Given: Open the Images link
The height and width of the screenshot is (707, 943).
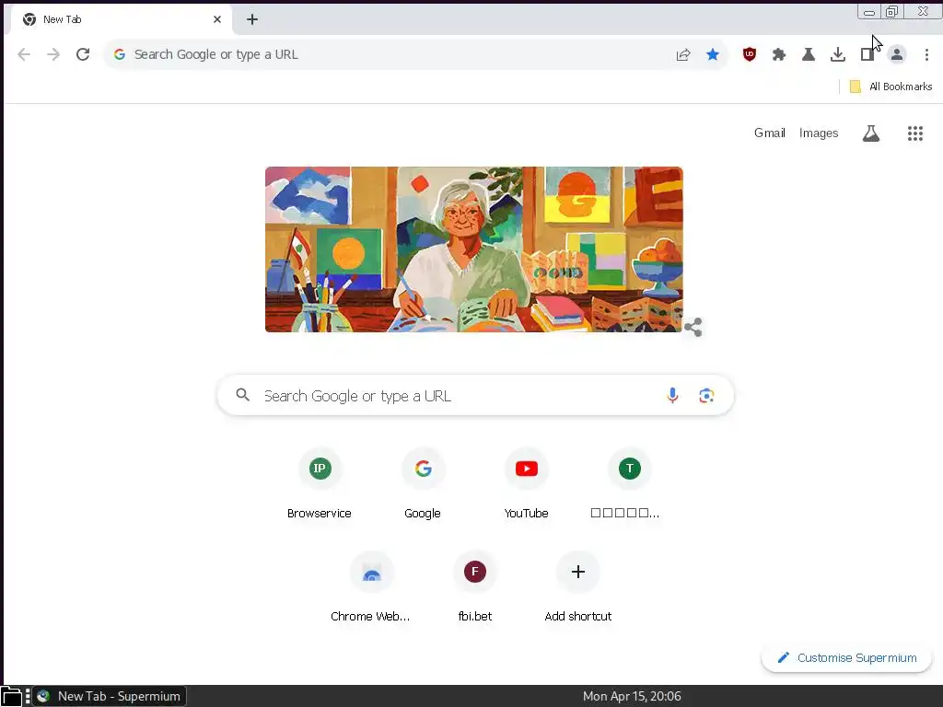Looking at the screenshot, I should (x=819, y=133).
